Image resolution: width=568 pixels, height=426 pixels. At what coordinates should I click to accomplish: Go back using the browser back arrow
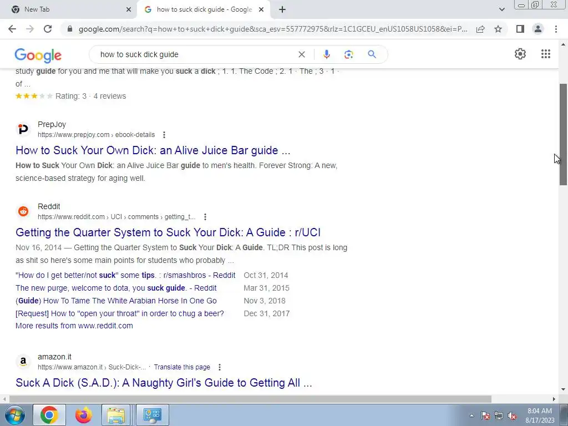[12, 29]
